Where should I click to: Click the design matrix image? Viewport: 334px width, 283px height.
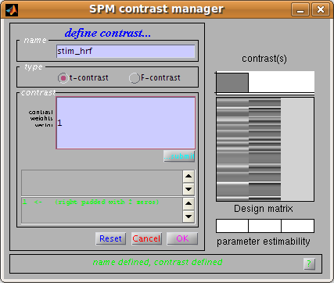(x=265, y=149)
